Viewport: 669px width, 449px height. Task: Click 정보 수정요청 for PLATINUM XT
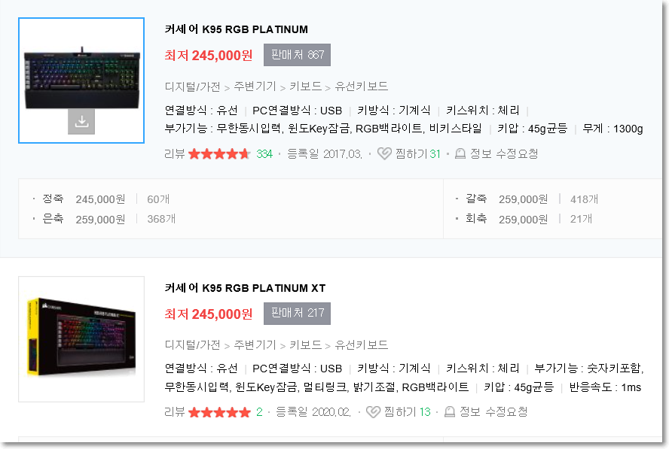click(493, 412)
